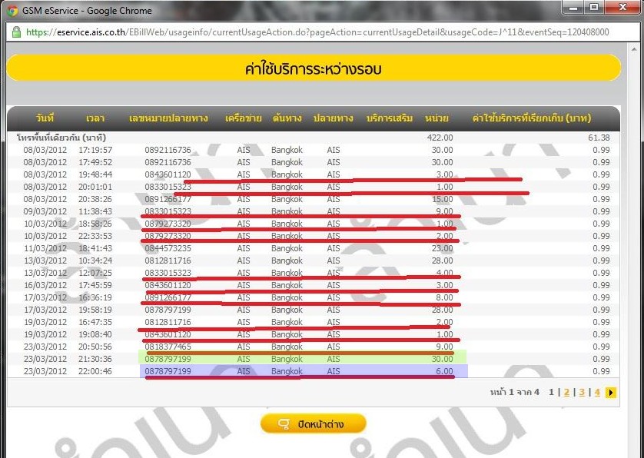Click the โทรพื้นที่เดียวกัน (นาที) summary row label
Image resolution: width=644 pixels, height=458 pixels.
tap(61, 138)
